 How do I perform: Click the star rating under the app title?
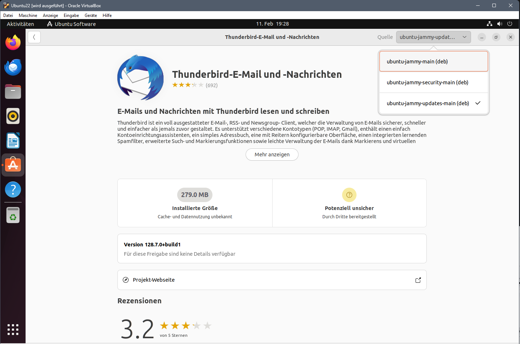188,85
